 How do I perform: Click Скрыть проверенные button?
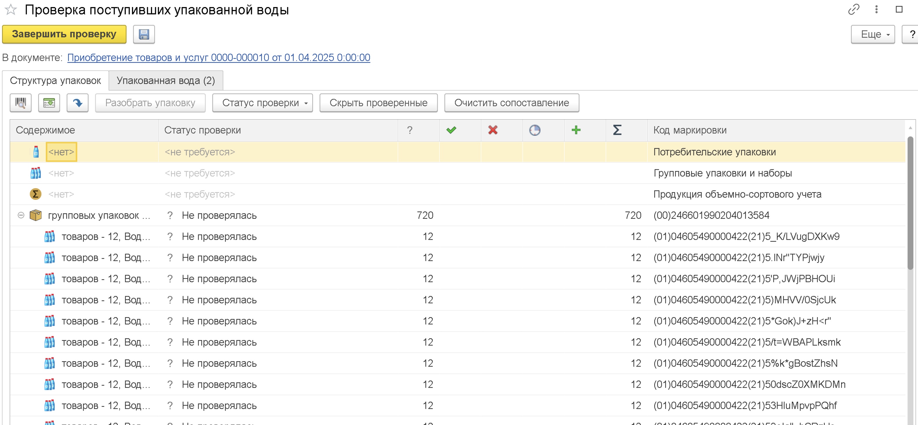[378, 103]
